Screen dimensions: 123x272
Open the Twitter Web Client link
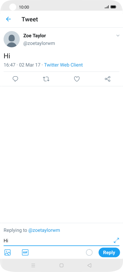64,65
